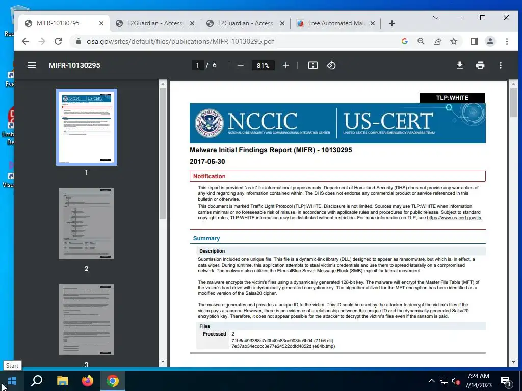This screenshot has width=522, height=391.
Task: Share this page icon
Action: pos(437,41)
